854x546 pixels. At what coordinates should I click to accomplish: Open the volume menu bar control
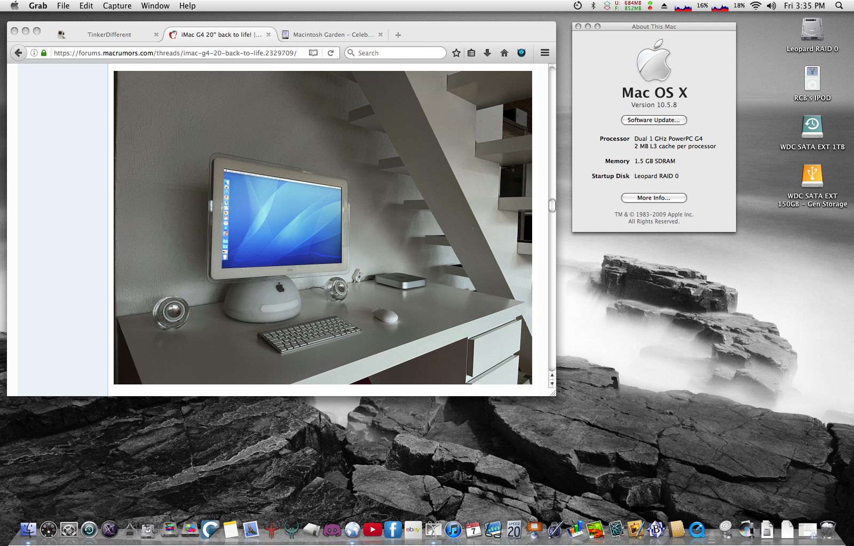coord(771,6)
